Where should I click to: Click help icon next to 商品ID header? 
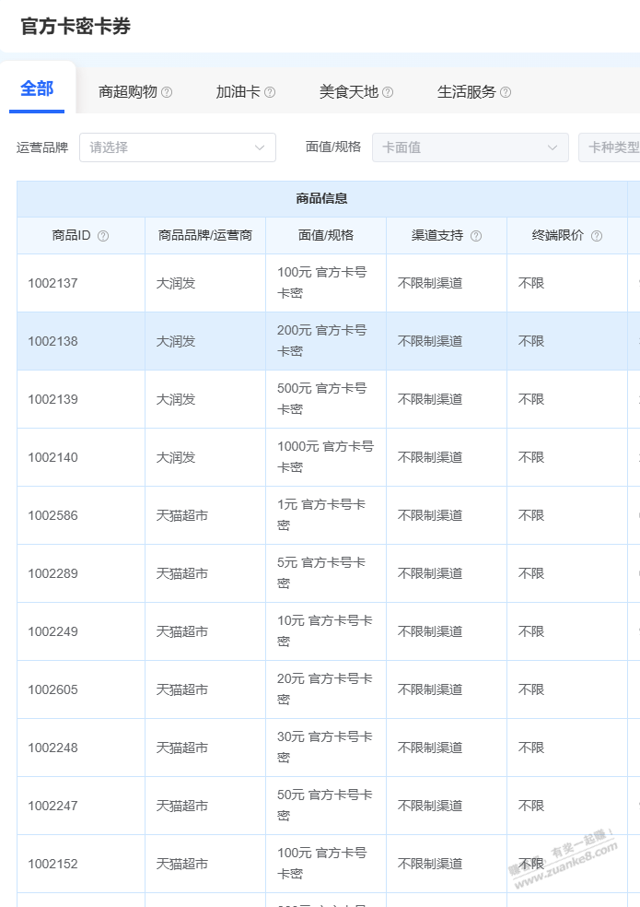pos(103,236)
